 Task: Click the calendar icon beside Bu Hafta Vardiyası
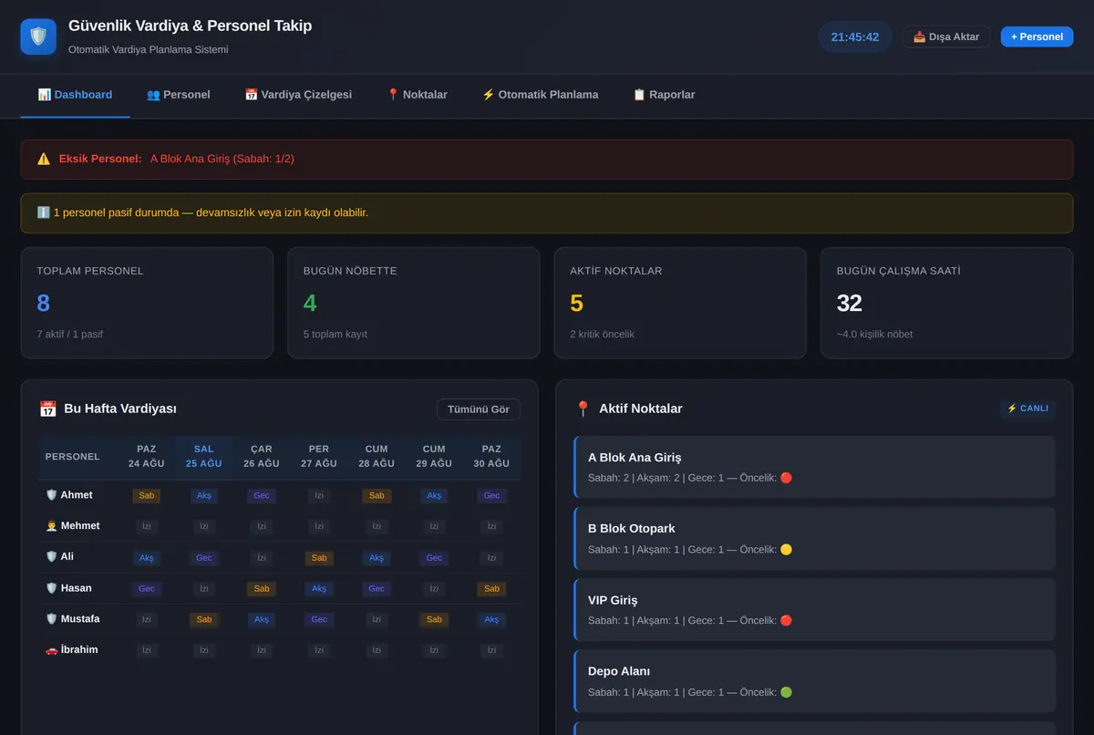tap(47, 409)
